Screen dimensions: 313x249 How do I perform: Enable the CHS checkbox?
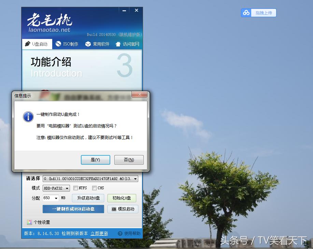click(x=94, y=188)
